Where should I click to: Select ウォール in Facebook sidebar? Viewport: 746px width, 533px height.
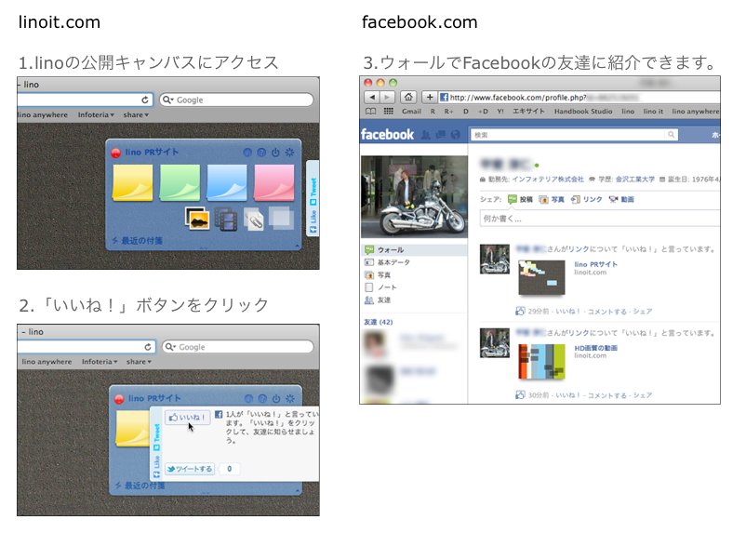click(414, 250)
